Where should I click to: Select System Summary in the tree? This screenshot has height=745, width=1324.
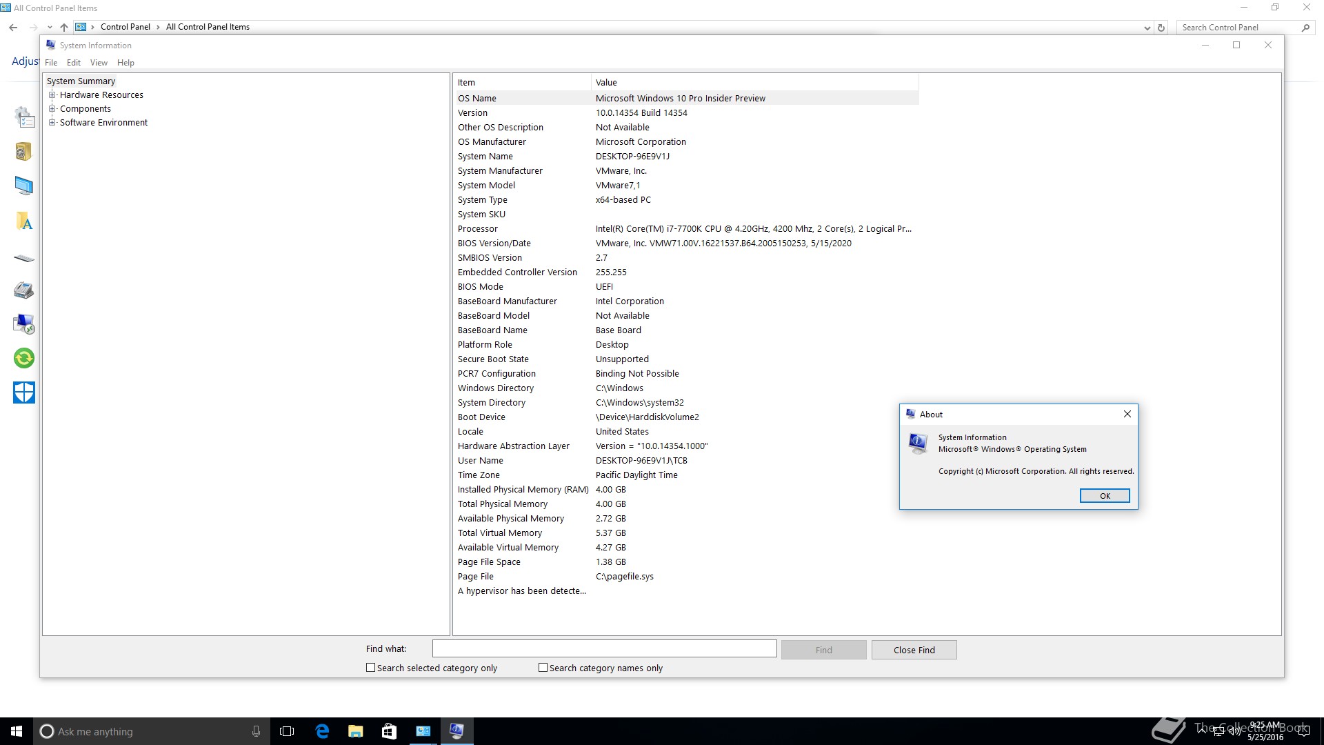[81, 81]
